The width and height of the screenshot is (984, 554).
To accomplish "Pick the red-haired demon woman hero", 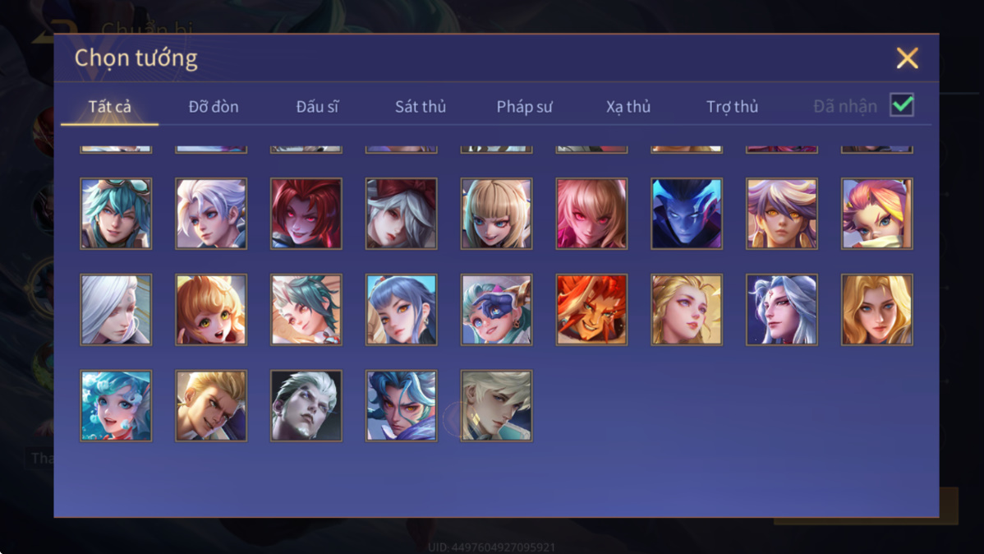I will tap(306, 214).
